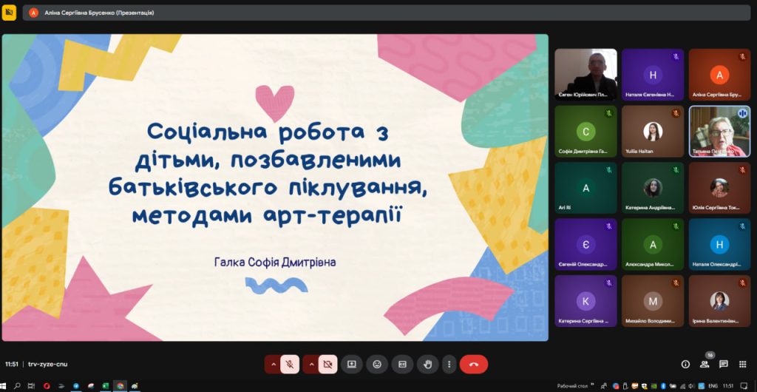The width and height of the screenshot is (757, 392).
Task: Send a reaction with the emoji icon
Action: point(377,364)
